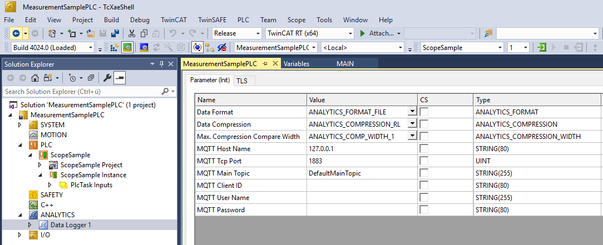Click the DefaultMainTopic value cell
The image size is (603, 245).
pos(362,173)
